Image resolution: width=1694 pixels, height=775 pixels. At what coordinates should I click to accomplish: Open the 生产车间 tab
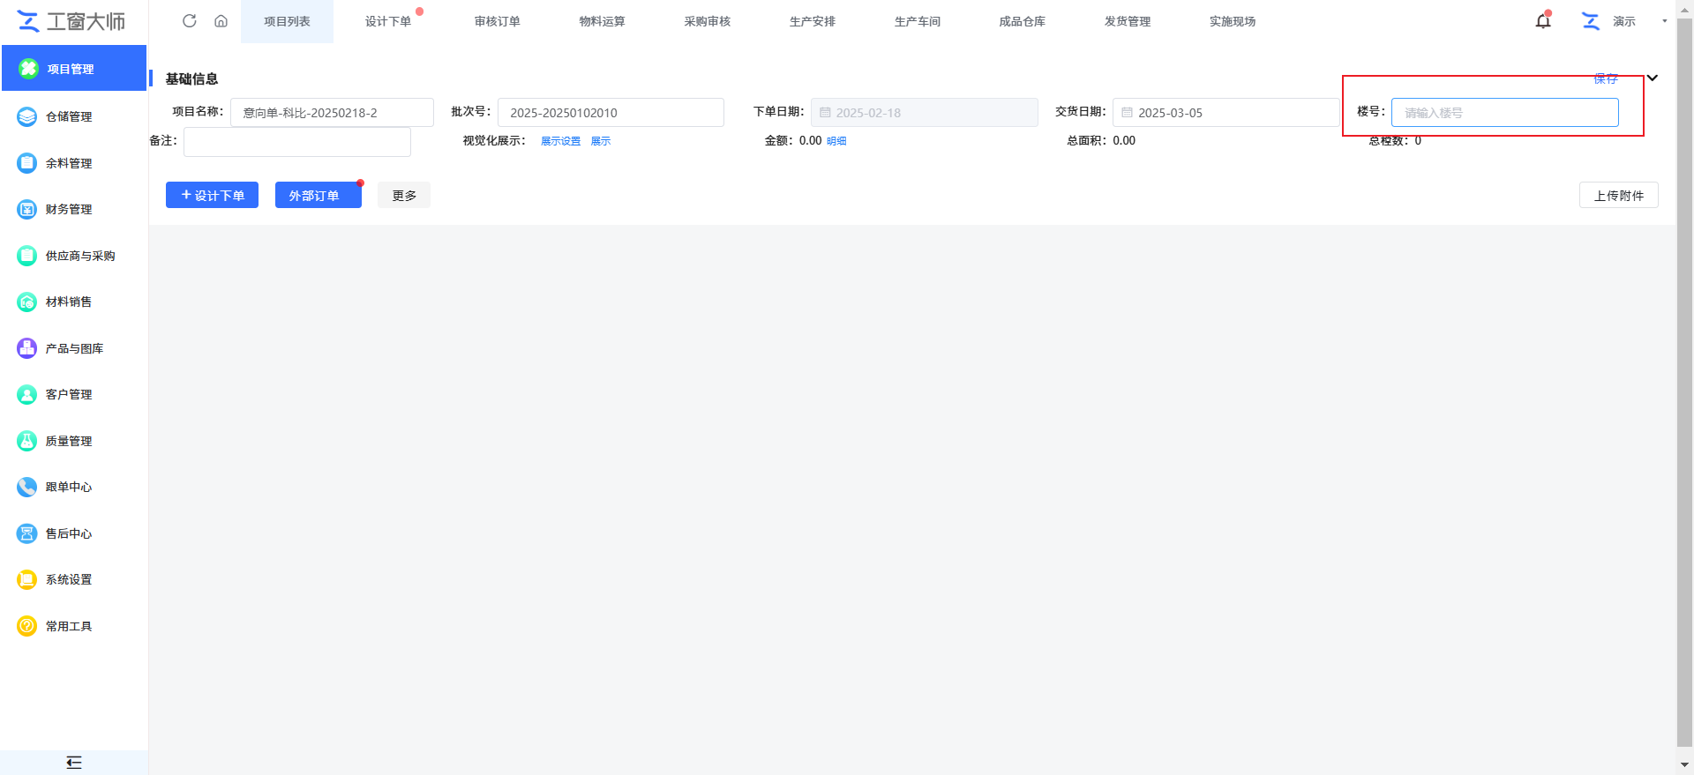[x=917, y=21]
